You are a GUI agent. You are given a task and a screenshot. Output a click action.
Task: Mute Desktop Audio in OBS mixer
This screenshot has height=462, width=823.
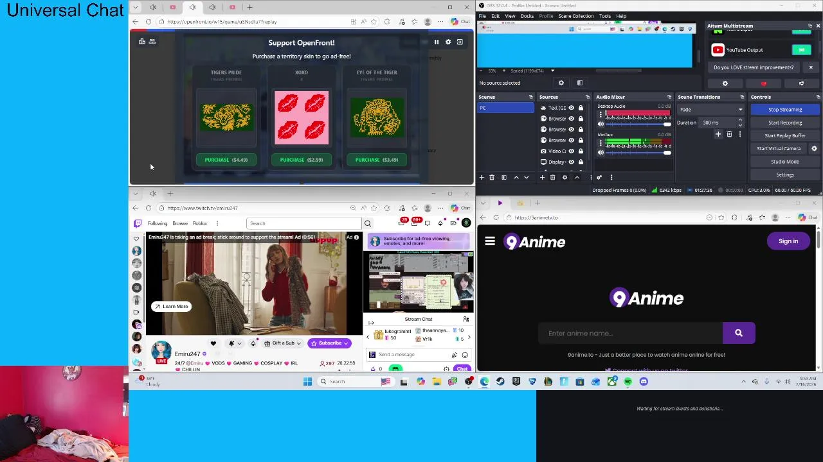(x=601, y=124)
